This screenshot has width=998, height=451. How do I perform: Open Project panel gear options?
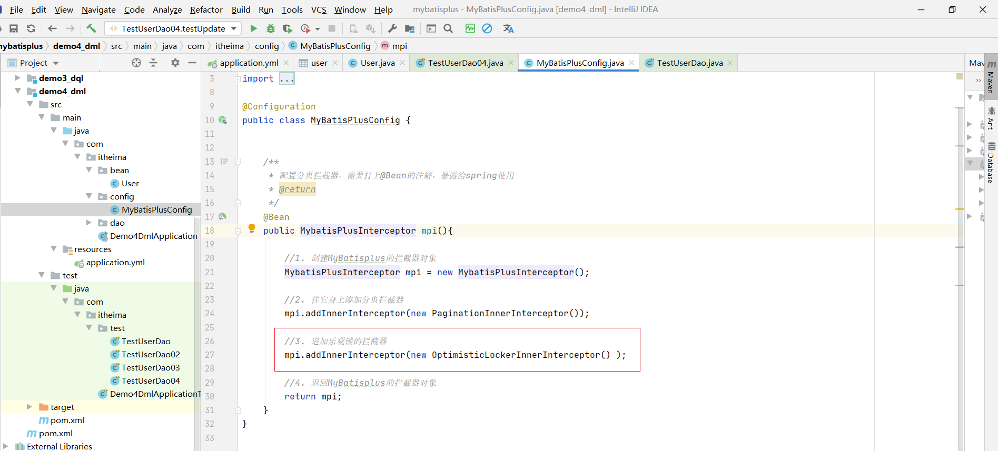tap(175, 63)
